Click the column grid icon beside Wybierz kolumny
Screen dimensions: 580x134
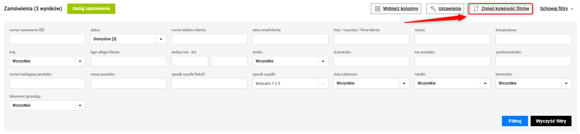378,9
